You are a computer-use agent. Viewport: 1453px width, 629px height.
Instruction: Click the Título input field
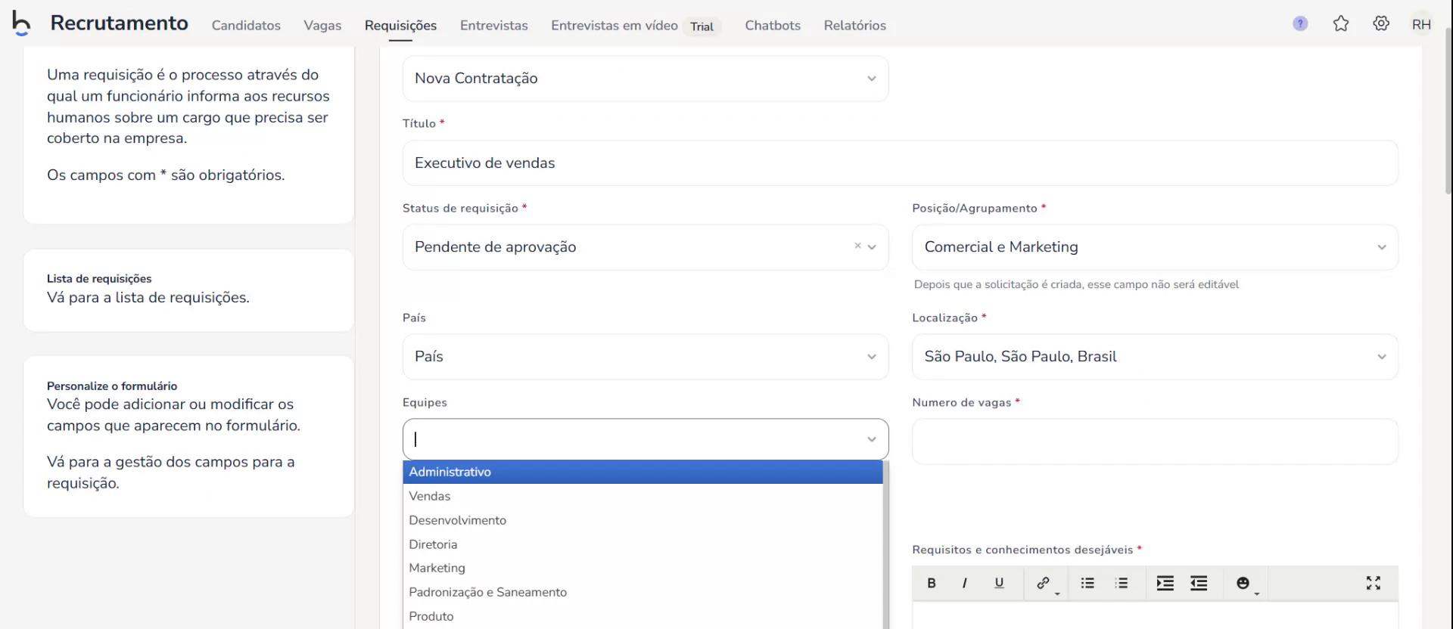tap(900, 163)
